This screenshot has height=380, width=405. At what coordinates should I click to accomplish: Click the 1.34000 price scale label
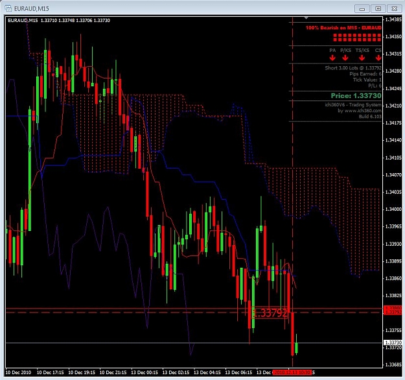tap(393, 209)
